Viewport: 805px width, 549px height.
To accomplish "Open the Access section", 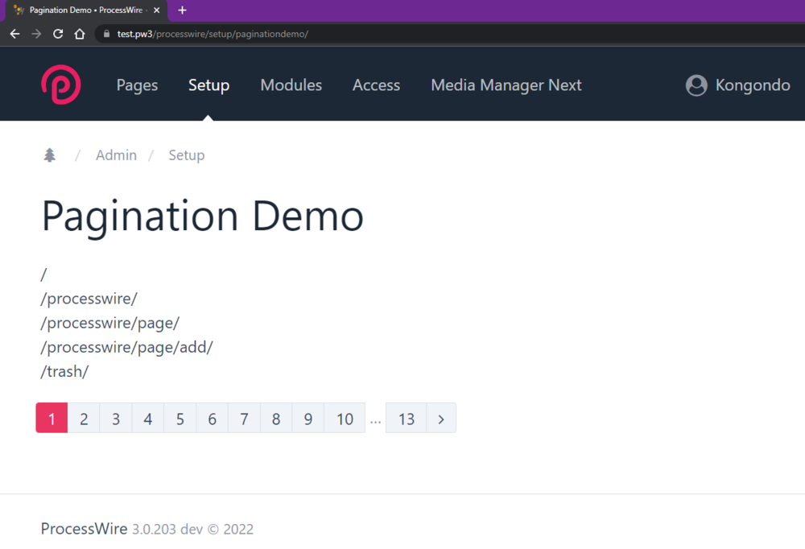I will point(376,85).
